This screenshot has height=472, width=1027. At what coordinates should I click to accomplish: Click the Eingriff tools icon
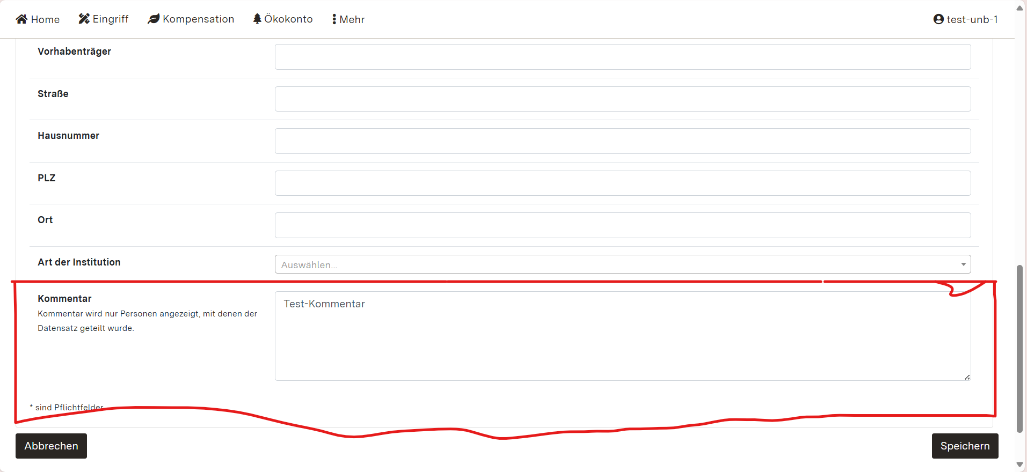click(84, 19)
